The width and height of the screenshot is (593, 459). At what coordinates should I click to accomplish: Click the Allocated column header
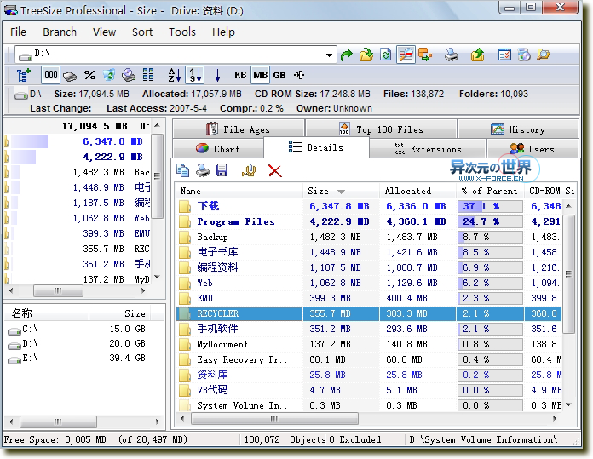pyautogui.click(x=417, y=192)
